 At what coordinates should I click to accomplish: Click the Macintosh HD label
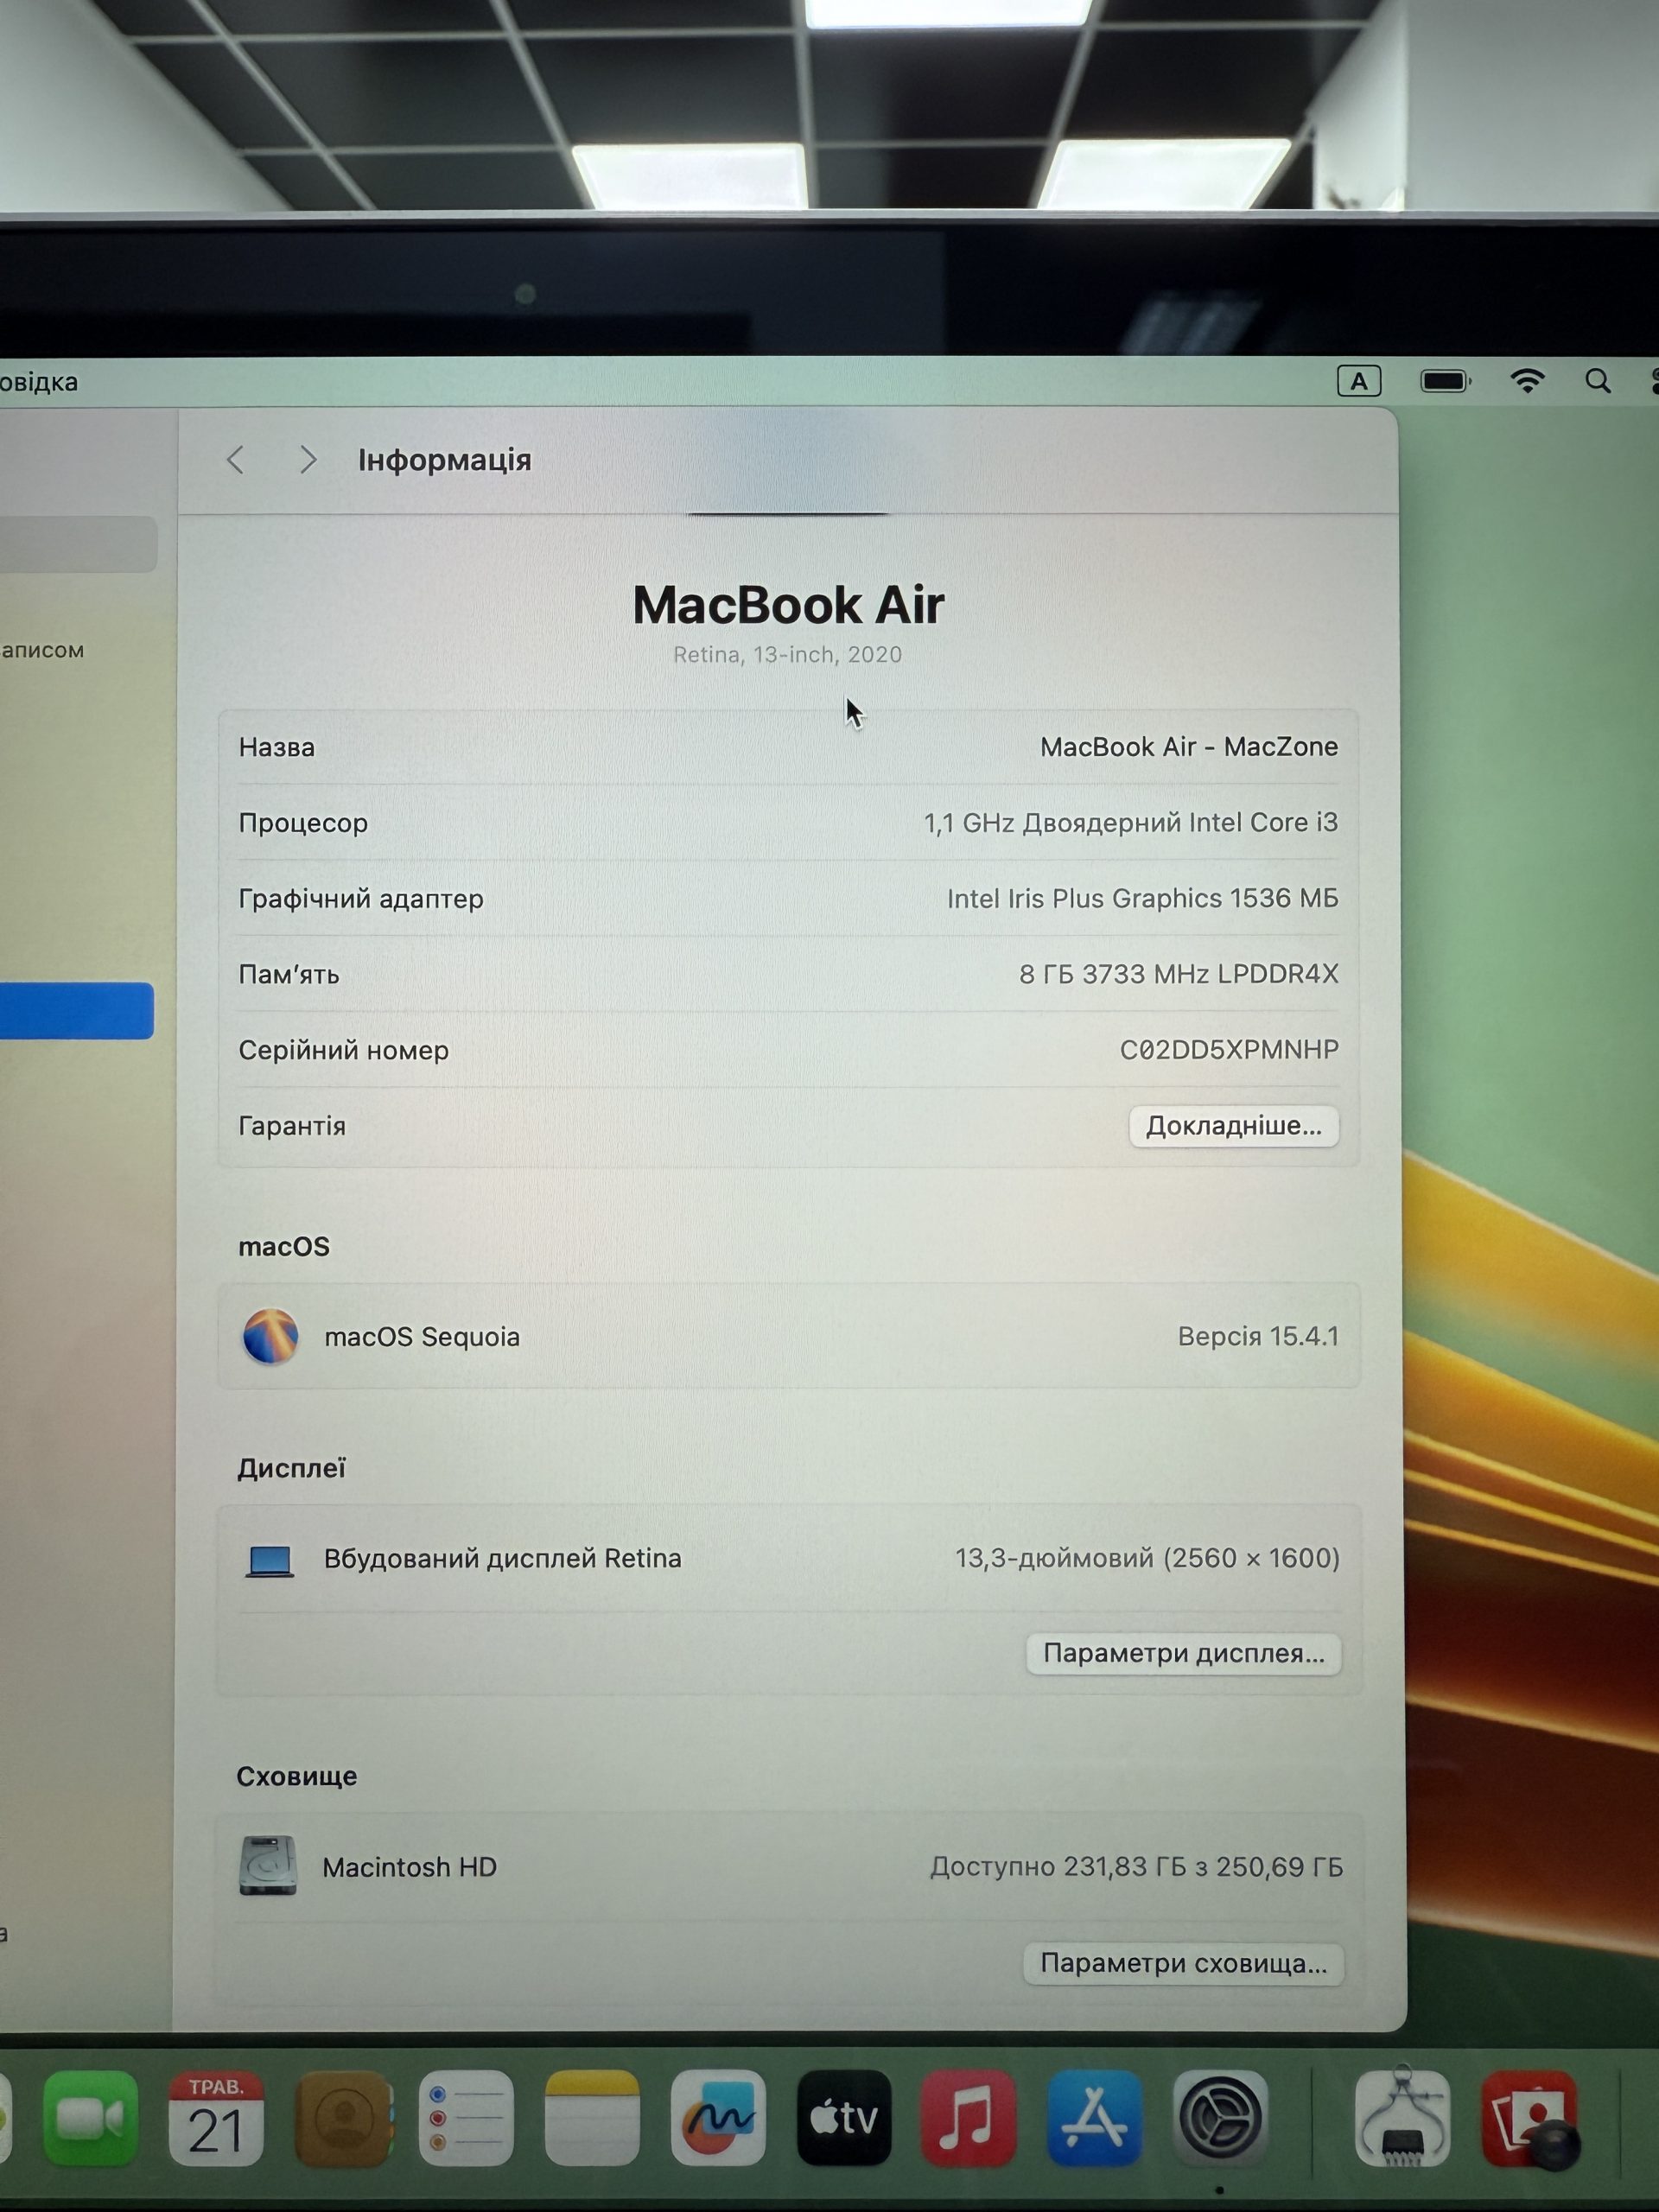(x=410, y=1867)
